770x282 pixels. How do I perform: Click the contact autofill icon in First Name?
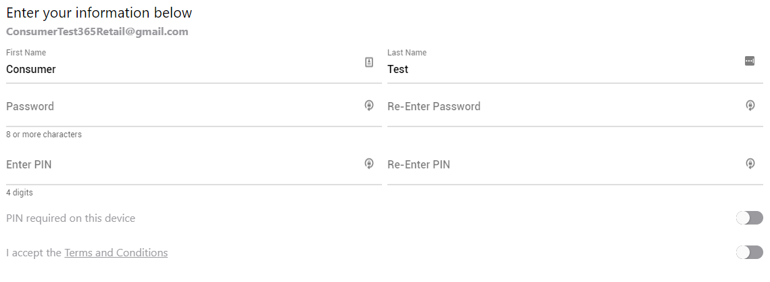point(369,62)
